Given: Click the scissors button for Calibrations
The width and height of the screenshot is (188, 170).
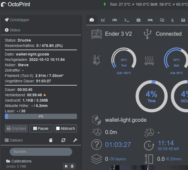Looking at the screenshot, I should coord(66,166).
